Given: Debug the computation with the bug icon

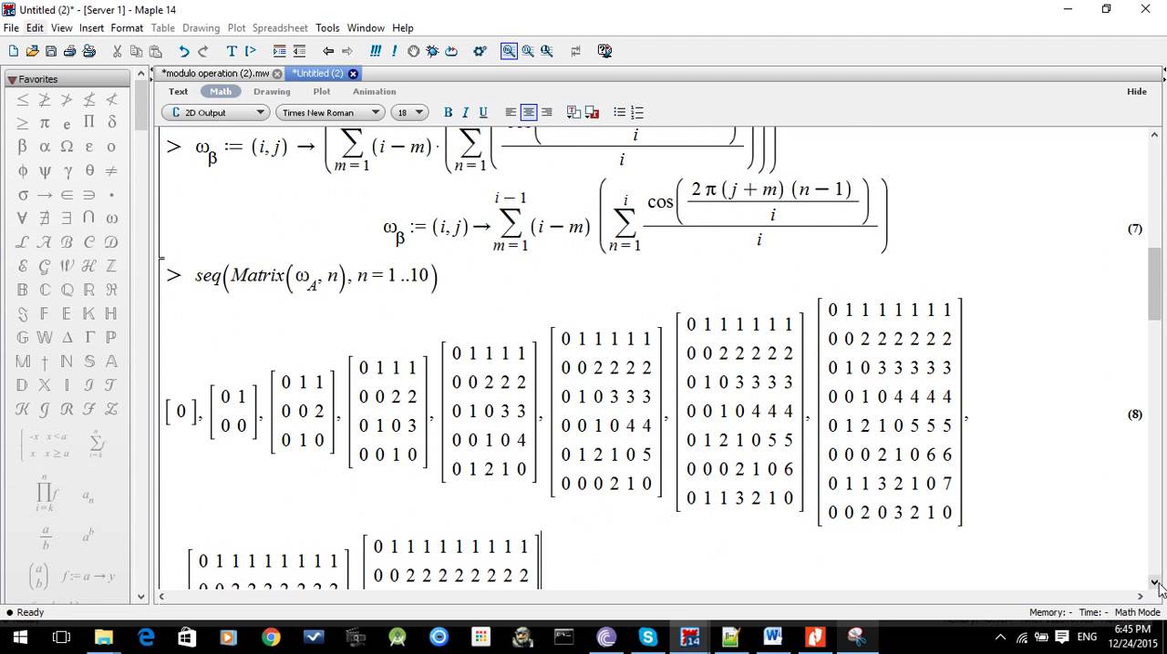Looking at the screenshot, I should [x=432, y=52].
